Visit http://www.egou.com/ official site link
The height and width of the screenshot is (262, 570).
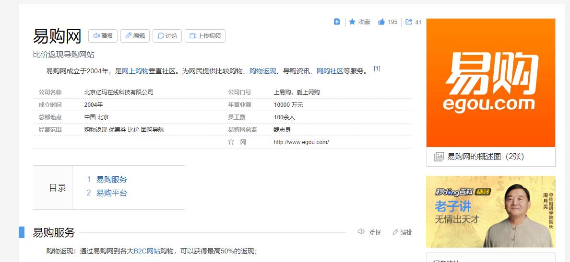(301, 142)
